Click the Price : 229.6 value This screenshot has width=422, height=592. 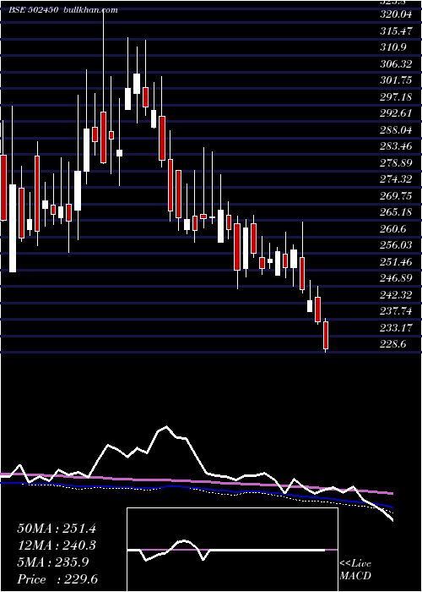click(57, 579)
